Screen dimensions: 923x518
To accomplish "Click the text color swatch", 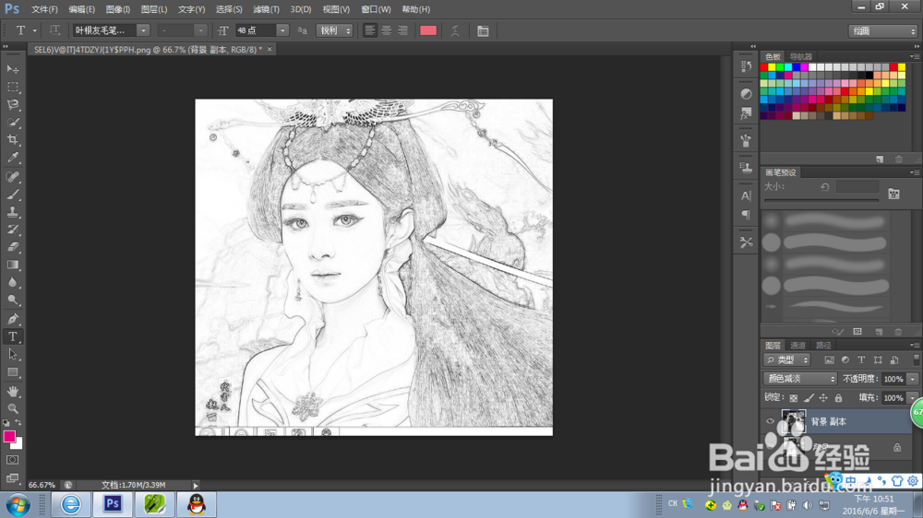I will pyautogui.click(x=428, y=30).
